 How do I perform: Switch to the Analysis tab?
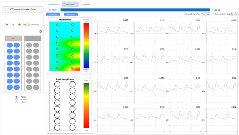(x=86, y=4)
